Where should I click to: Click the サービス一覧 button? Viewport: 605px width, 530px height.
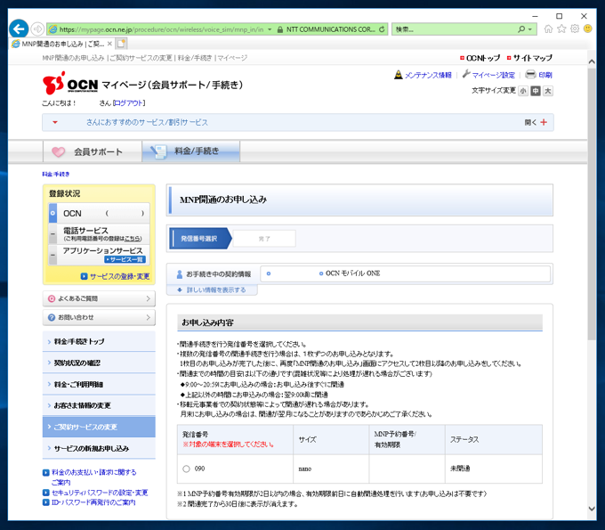[125, 259]
